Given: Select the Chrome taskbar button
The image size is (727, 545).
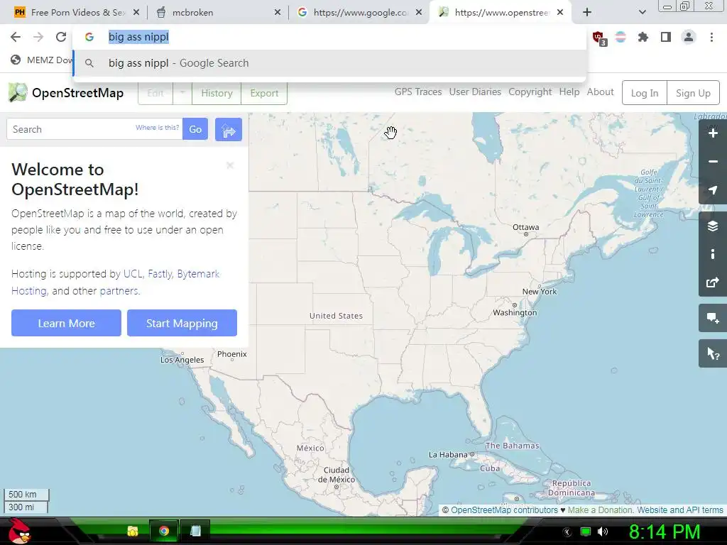Looking at the screenshot, I should click(164, 531).
